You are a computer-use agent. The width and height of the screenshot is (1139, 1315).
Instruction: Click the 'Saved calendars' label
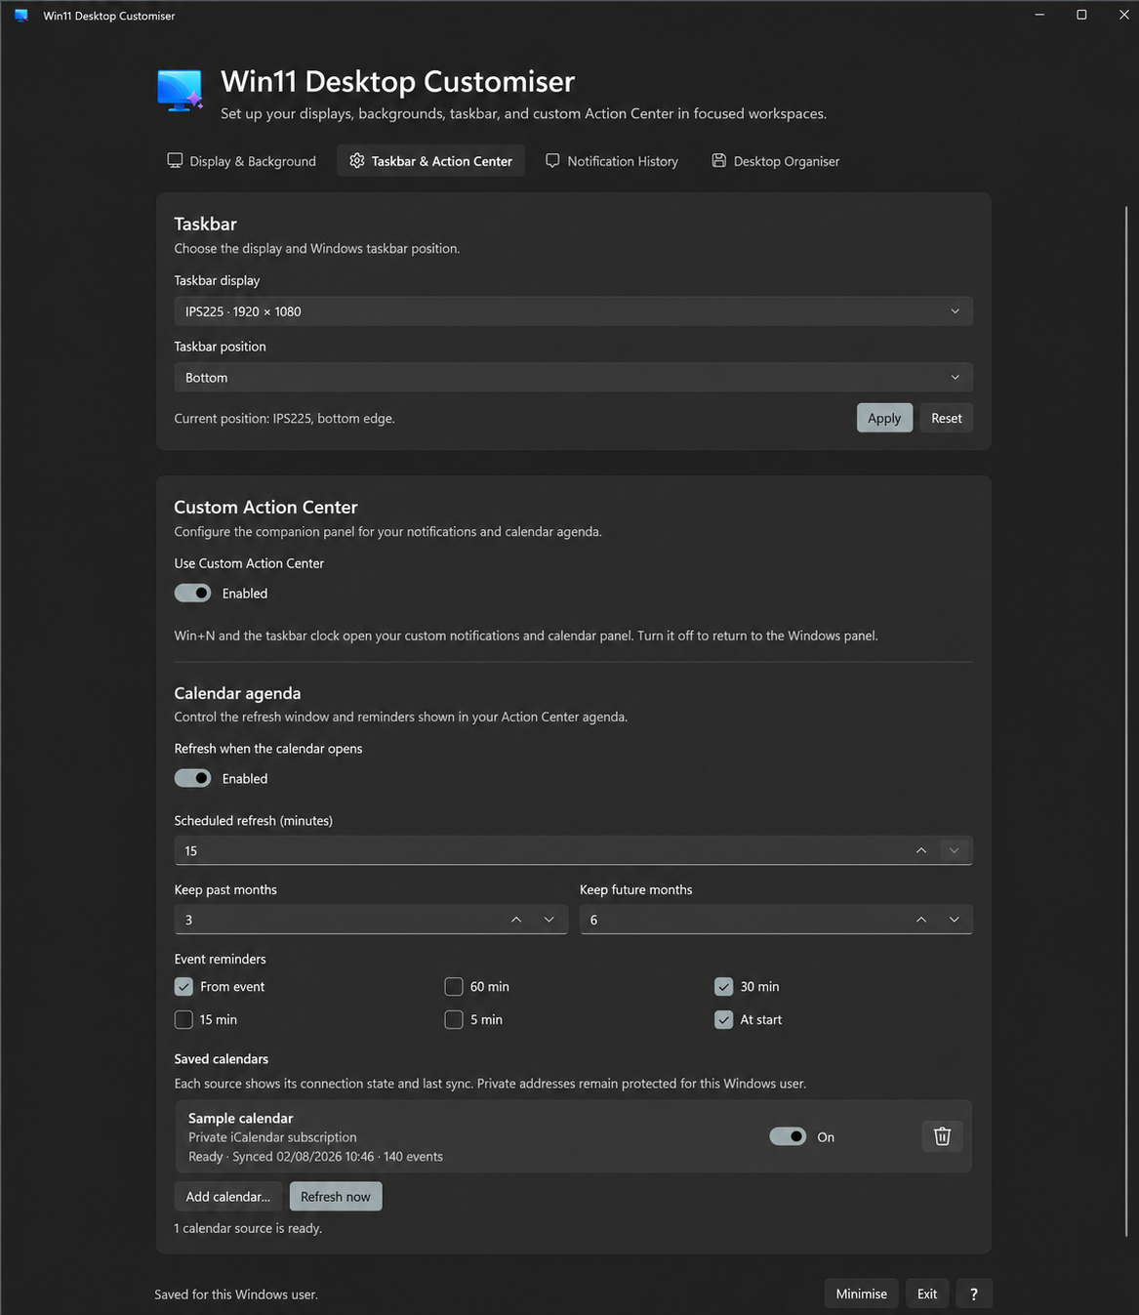pos(222,1059)
